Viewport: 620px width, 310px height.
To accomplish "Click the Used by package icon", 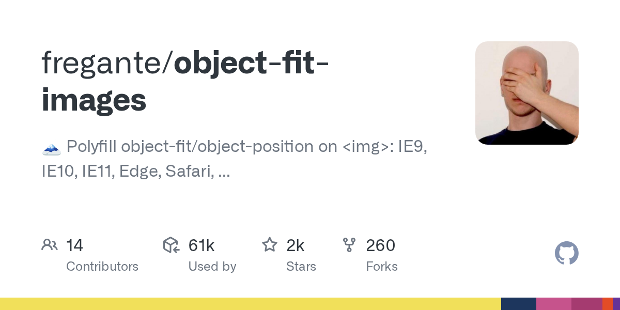I will (171, 245).
